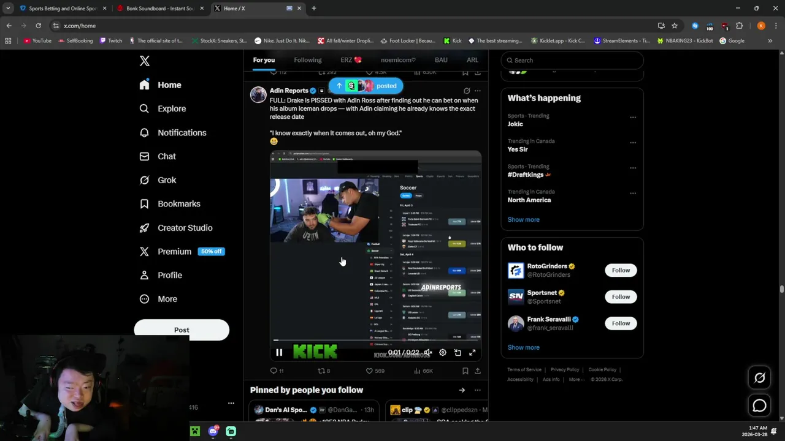This screenshot has width=785, height=441.
Task: Open the Sports Betting browser tab
Action: click(x=63, y=9)
